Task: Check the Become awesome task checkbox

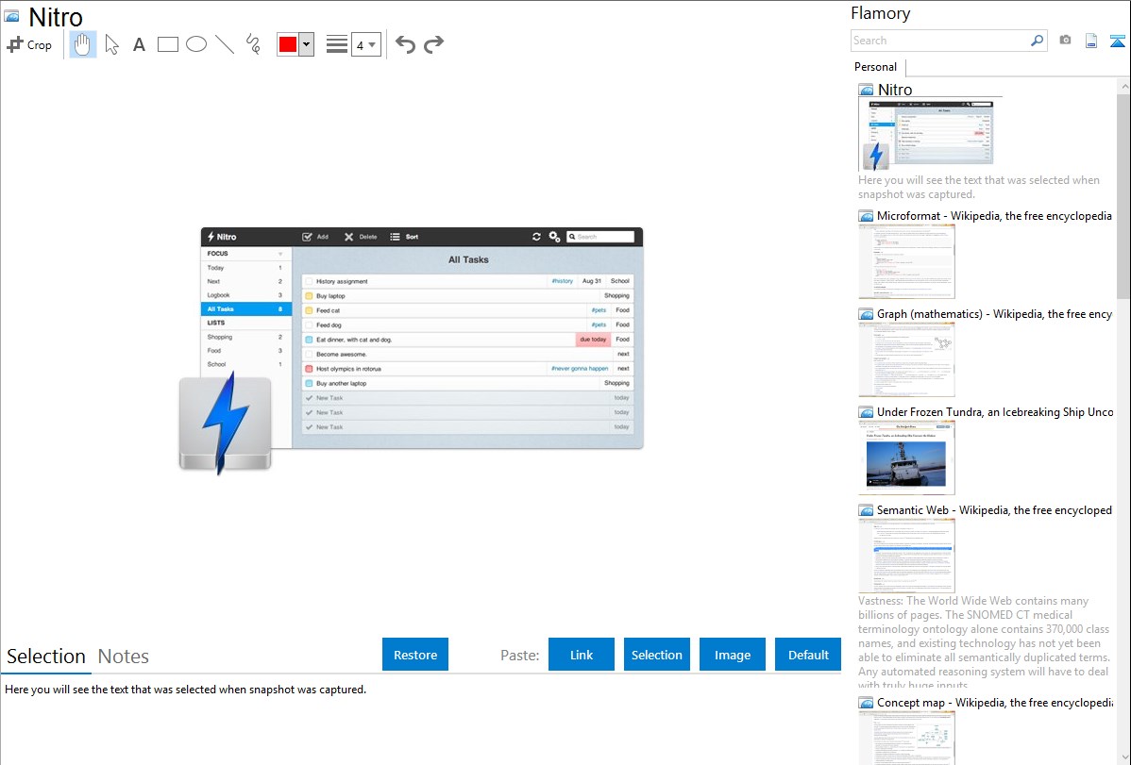Action: click(x=309, y=354)
